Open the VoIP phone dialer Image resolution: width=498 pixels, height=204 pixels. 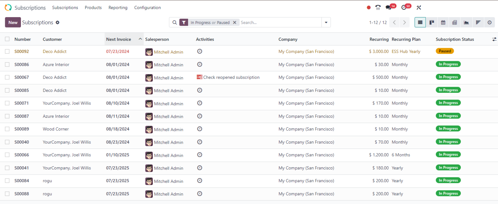click(x=378, y=8)
